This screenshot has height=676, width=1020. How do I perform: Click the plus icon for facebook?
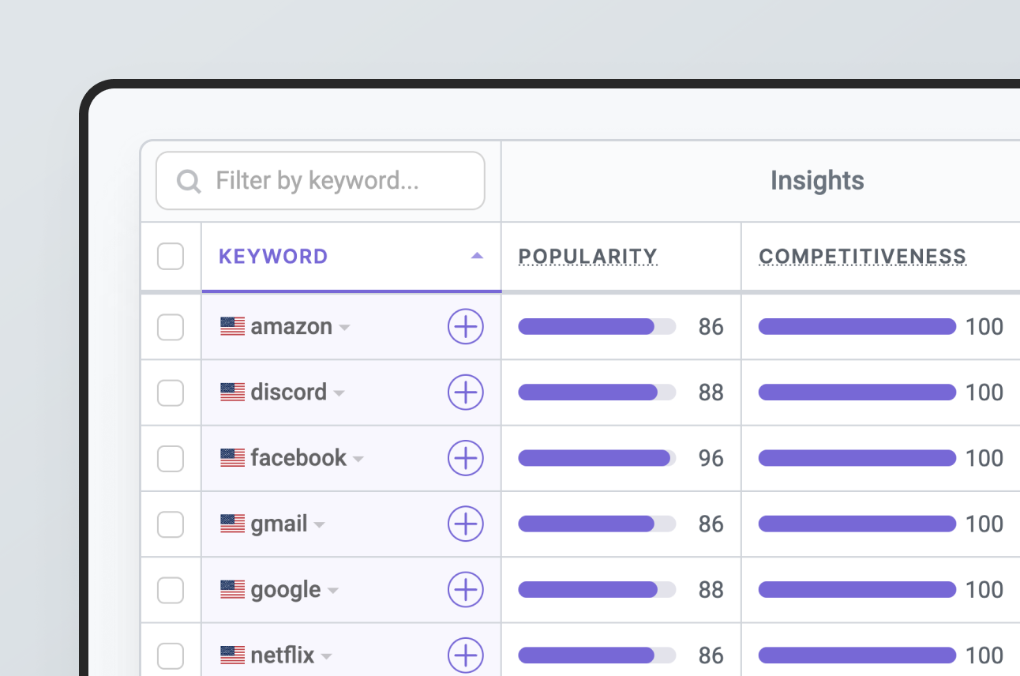466,458
